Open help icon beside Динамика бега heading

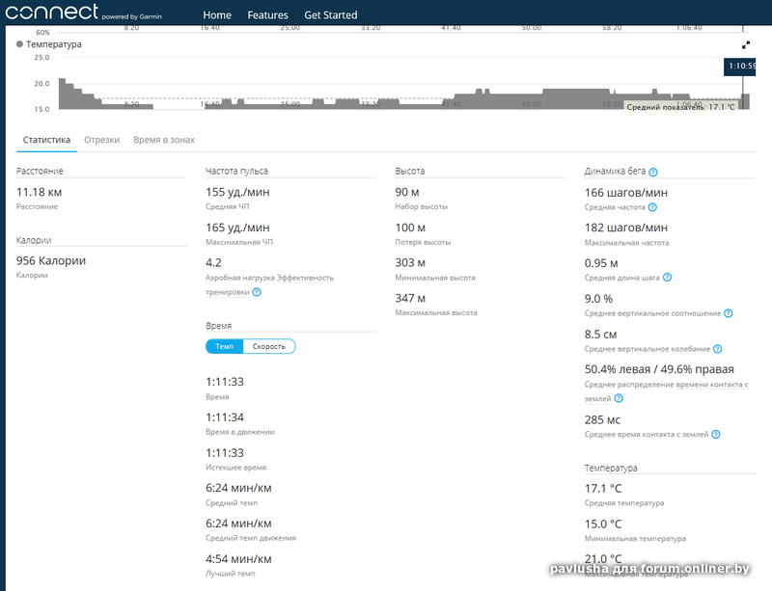coord(653,172)
